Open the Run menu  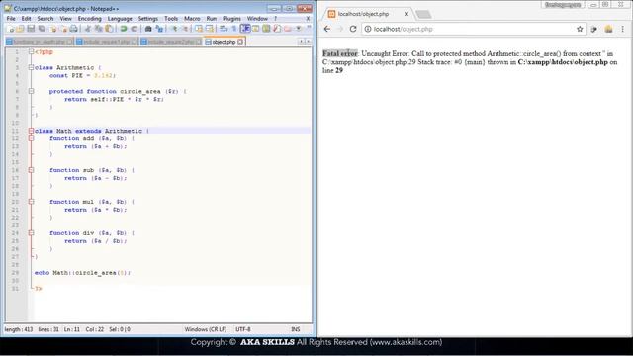(x=211, y=19)
